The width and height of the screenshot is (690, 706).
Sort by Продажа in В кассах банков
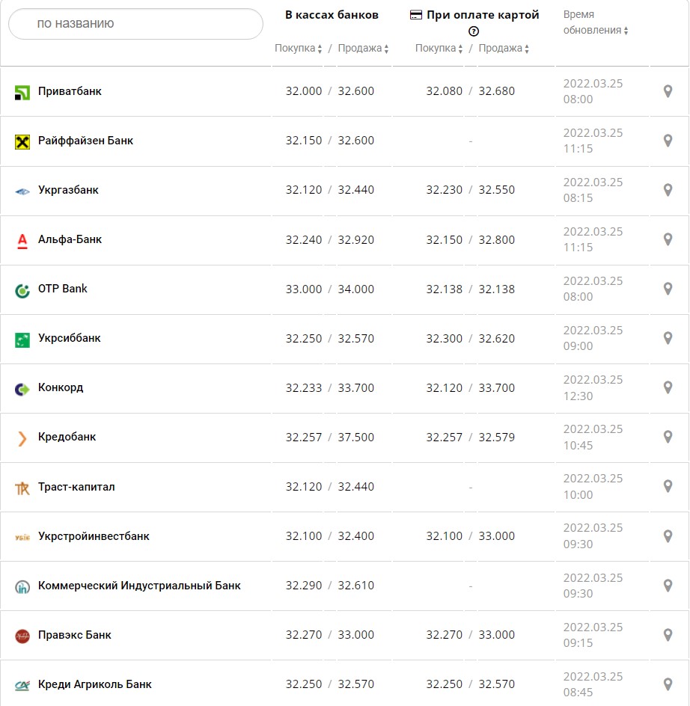[x=363, y=49]
